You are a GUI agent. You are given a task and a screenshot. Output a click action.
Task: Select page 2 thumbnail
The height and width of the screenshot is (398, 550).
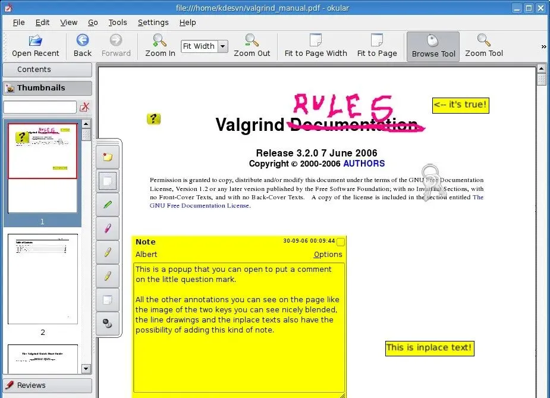coord(42,279)
